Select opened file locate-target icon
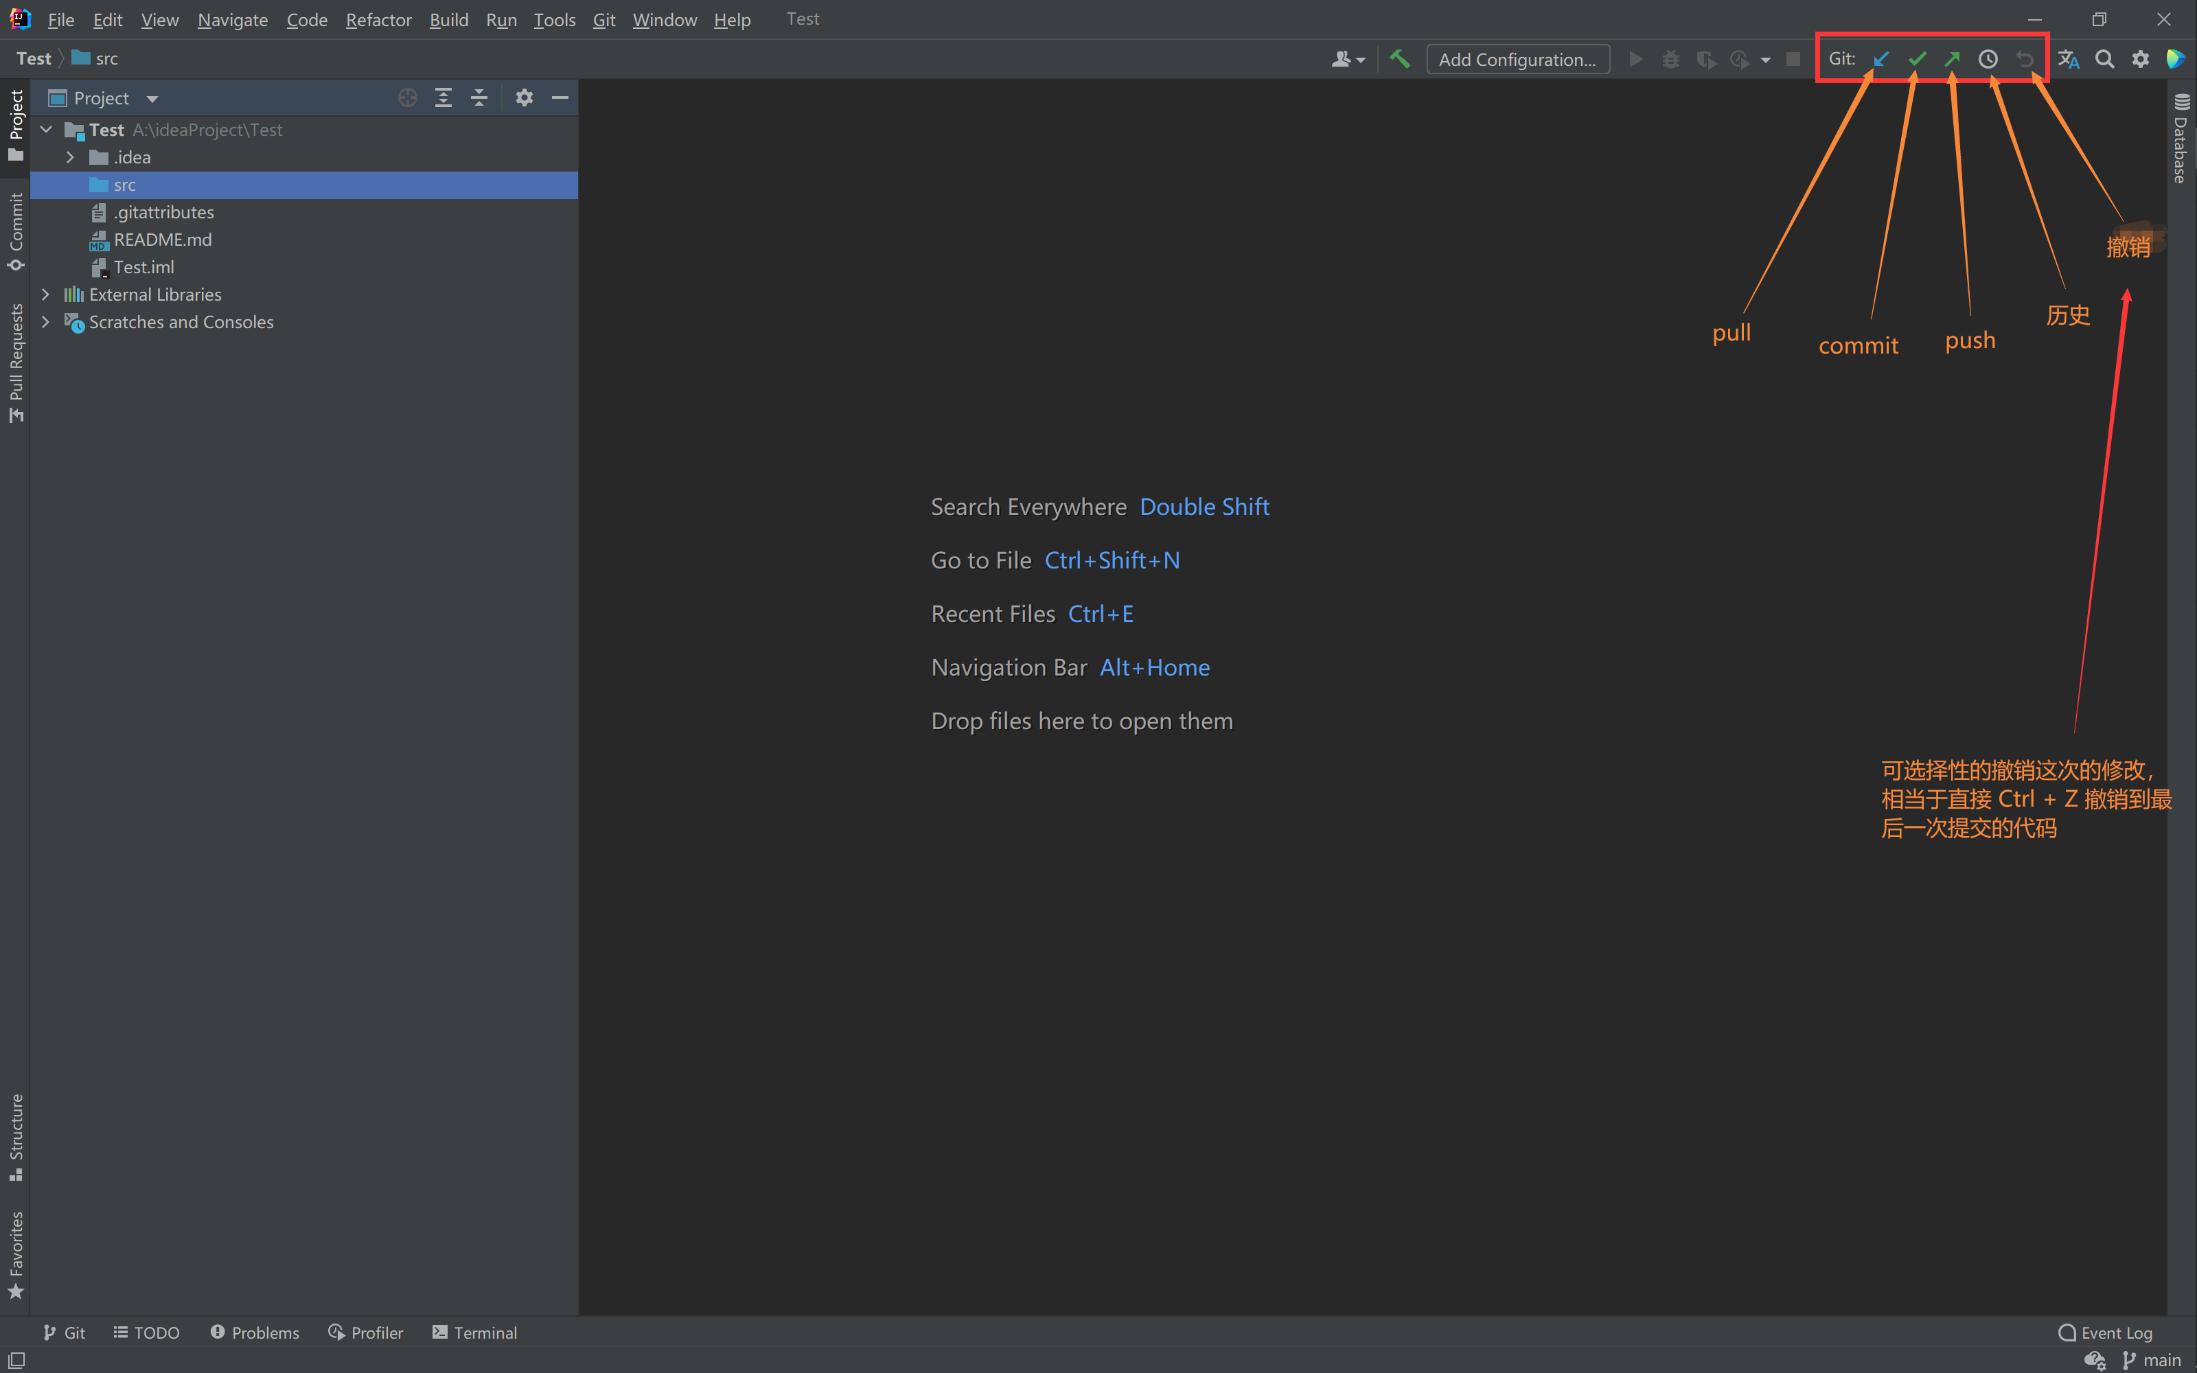This screenshot has width=2197, height=1373. pos(408,98)
